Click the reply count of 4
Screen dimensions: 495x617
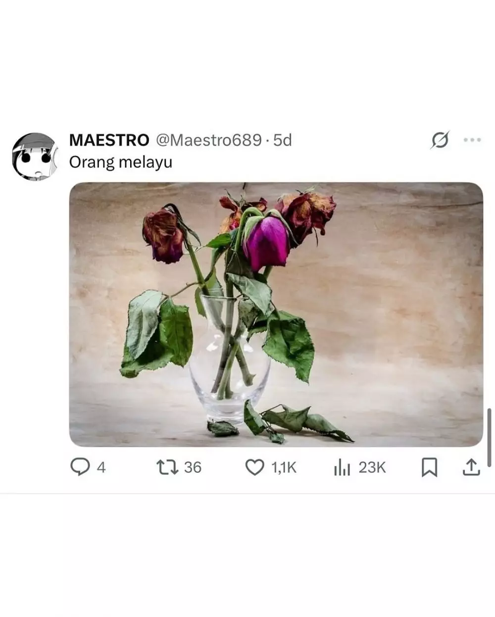pos(101,467)
